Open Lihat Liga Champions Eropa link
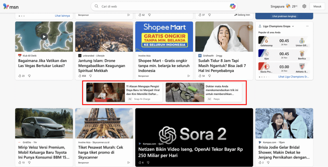Screen dimensions: 328x167 coord(294,77)
